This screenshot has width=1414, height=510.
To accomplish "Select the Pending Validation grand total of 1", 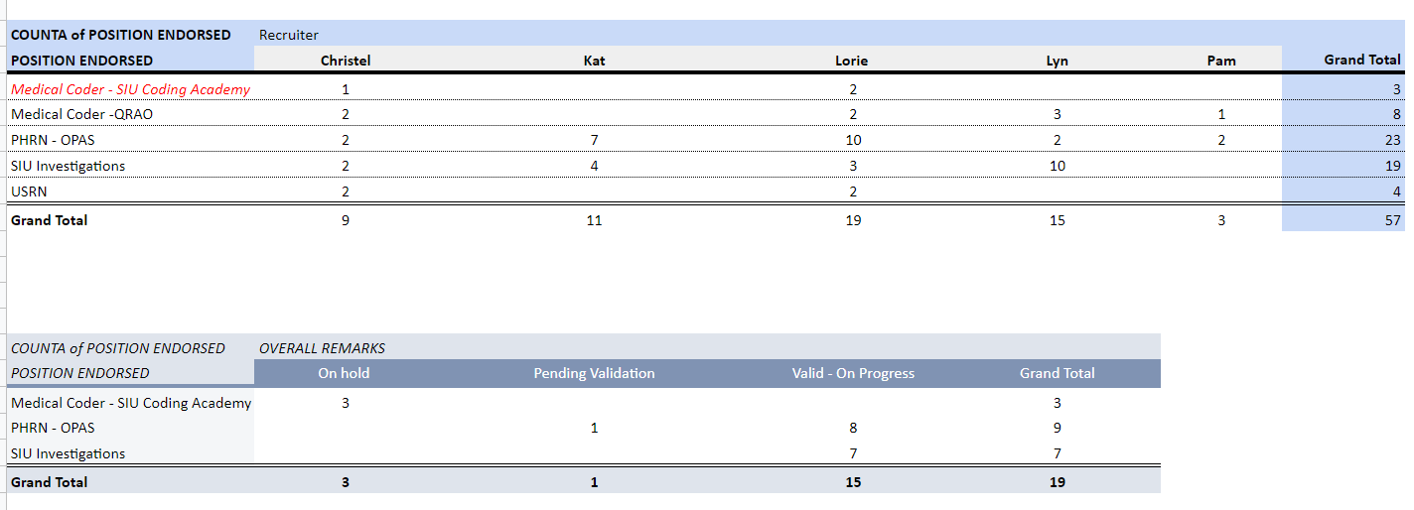I will tap(594, 482).
